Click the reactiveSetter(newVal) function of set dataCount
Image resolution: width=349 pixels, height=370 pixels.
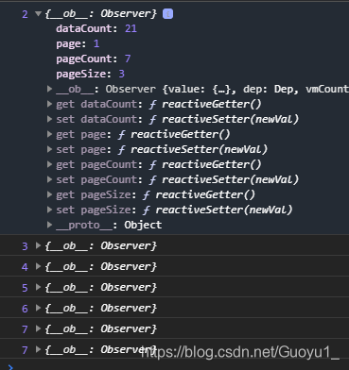click(x=230, y=119)
